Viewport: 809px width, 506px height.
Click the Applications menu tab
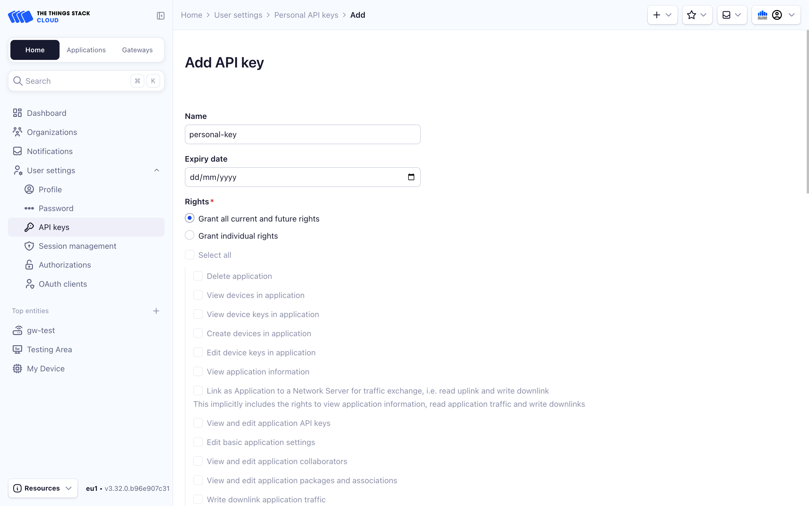(x=86, y=49)
